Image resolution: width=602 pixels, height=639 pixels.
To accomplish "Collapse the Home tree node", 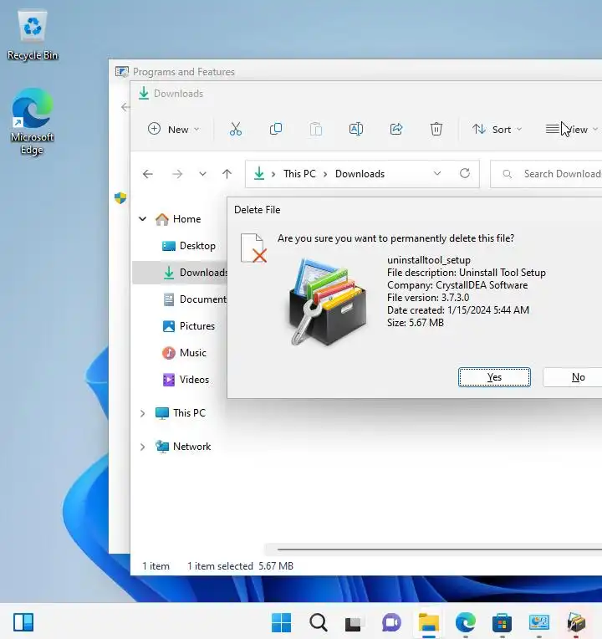I will (143, 219).
